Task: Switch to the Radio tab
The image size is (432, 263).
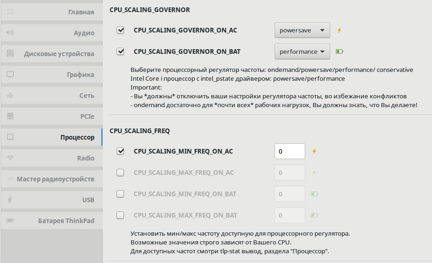Action: [52, 158]
